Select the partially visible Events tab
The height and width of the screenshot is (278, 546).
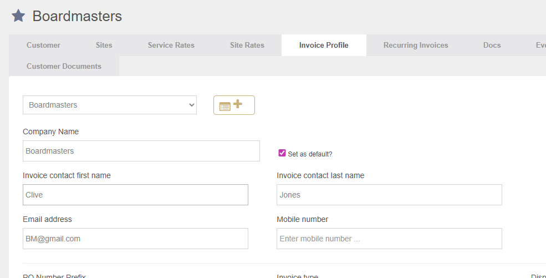(x=540, y=46)
